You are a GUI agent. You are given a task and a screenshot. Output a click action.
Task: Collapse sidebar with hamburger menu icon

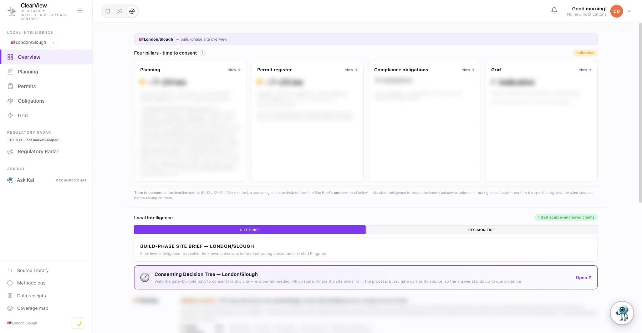click(x=80, y=11)
